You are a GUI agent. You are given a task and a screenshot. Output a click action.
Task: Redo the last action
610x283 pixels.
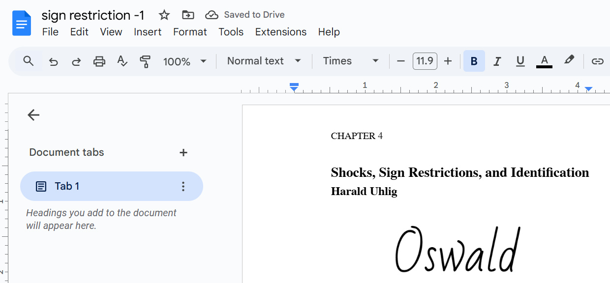tap(76, 61)
